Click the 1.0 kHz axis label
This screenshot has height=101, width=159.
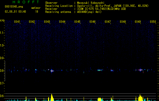[x=2, y=45]
